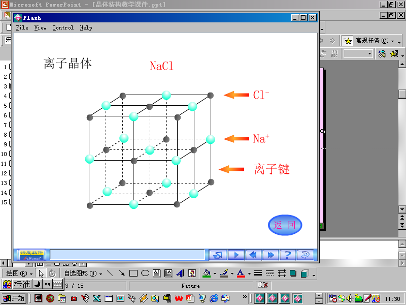The image size is (406, 305).
Task: Open the Control menu in the Flash window
Action: click(63, 27)
